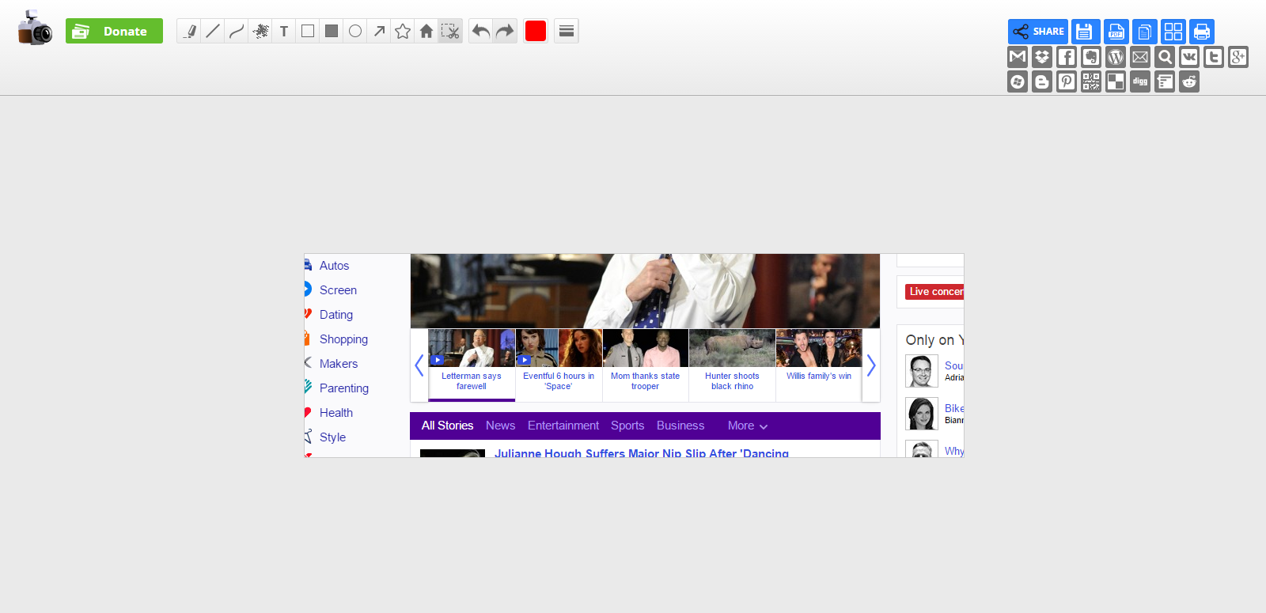Select the star stamp tool

coord(403,31)
